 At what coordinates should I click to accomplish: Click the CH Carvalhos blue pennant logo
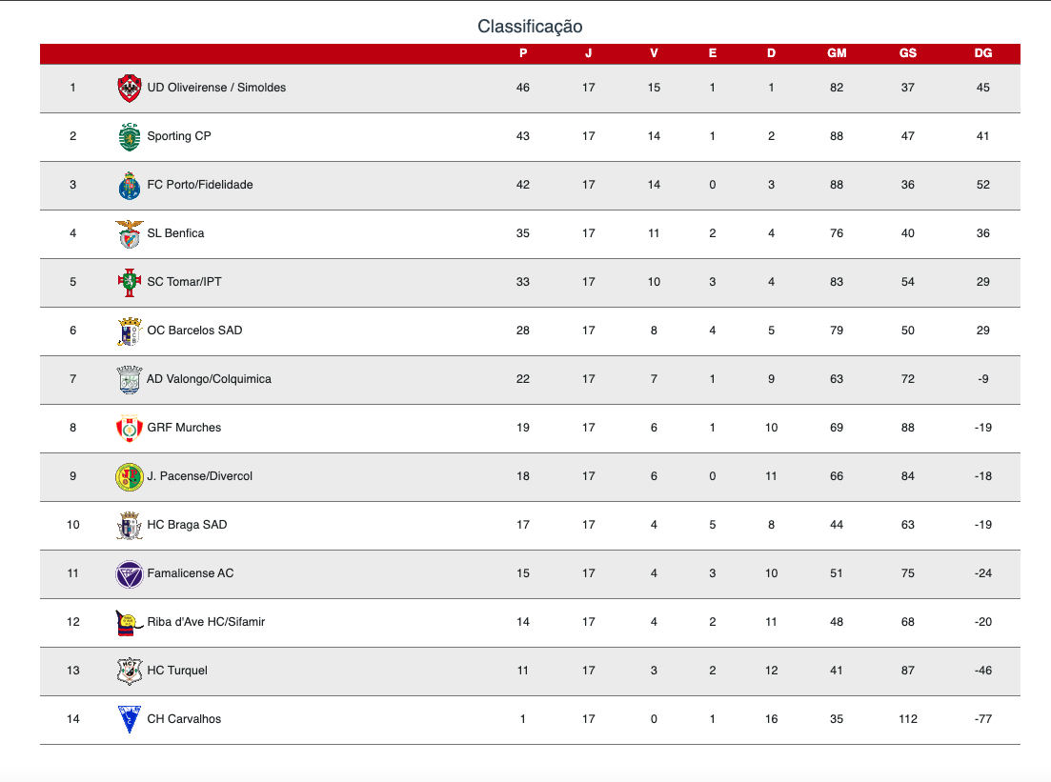pos(130,719)
